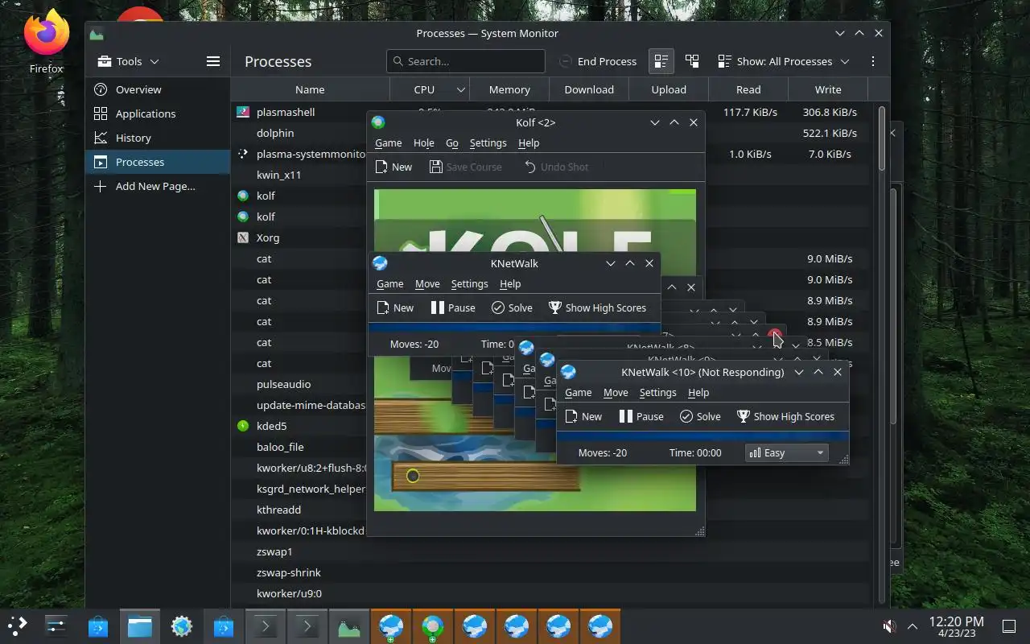Image resolution: width=1030 pixels, height=644 pixels.
Task: Open the System Monitor hamburger menu
Action: point(213,61)
